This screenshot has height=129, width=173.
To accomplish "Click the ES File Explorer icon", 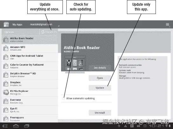I will 6,92.
